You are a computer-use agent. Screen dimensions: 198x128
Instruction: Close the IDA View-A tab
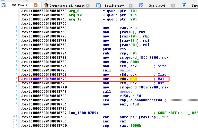(36, 5)
